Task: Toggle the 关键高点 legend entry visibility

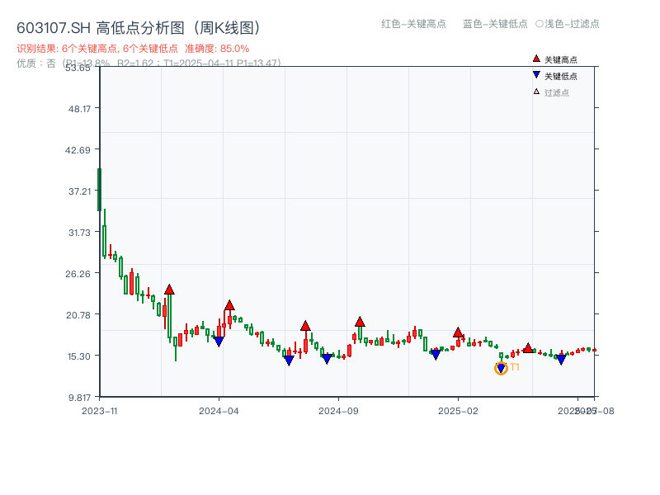Action: [x=557, y=59]
